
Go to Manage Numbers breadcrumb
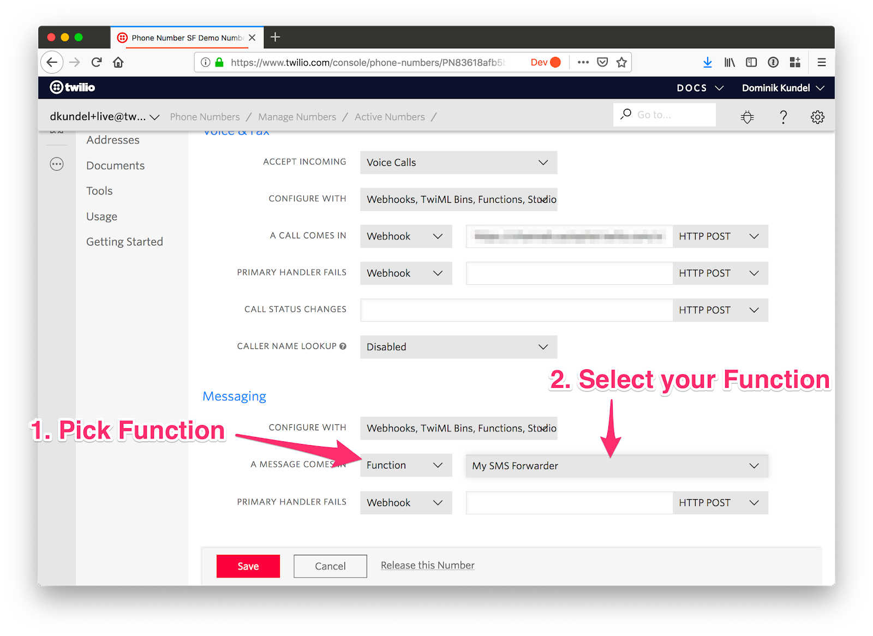click(x=297, y=117)
